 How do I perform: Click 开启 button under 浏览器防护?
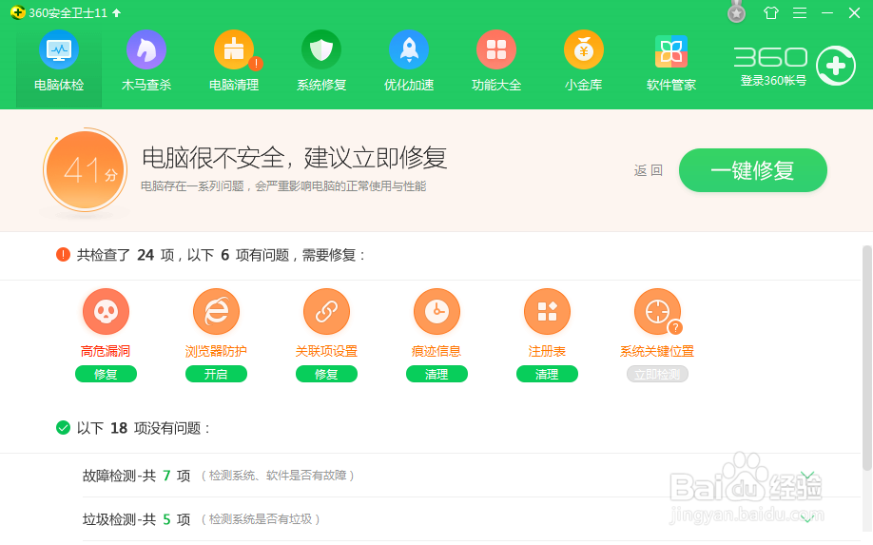[216, 374]
